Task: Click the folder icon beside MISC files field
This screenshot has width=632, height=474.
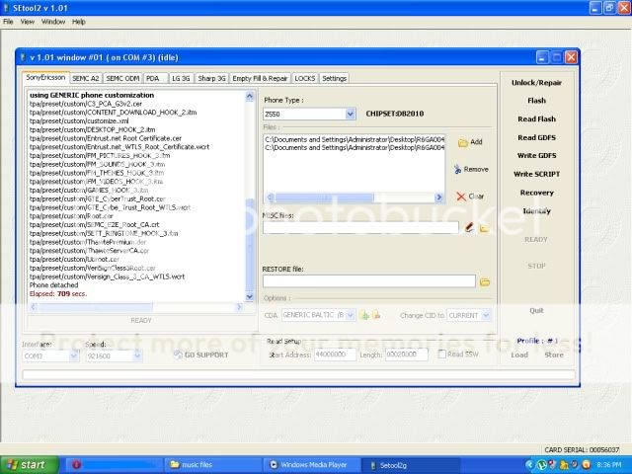Action: [484, 228]
